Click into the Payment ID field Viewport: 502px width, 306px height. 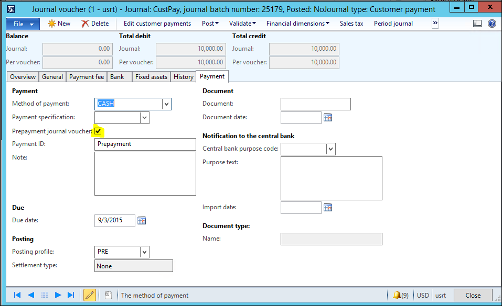click(x=145, y=144)
